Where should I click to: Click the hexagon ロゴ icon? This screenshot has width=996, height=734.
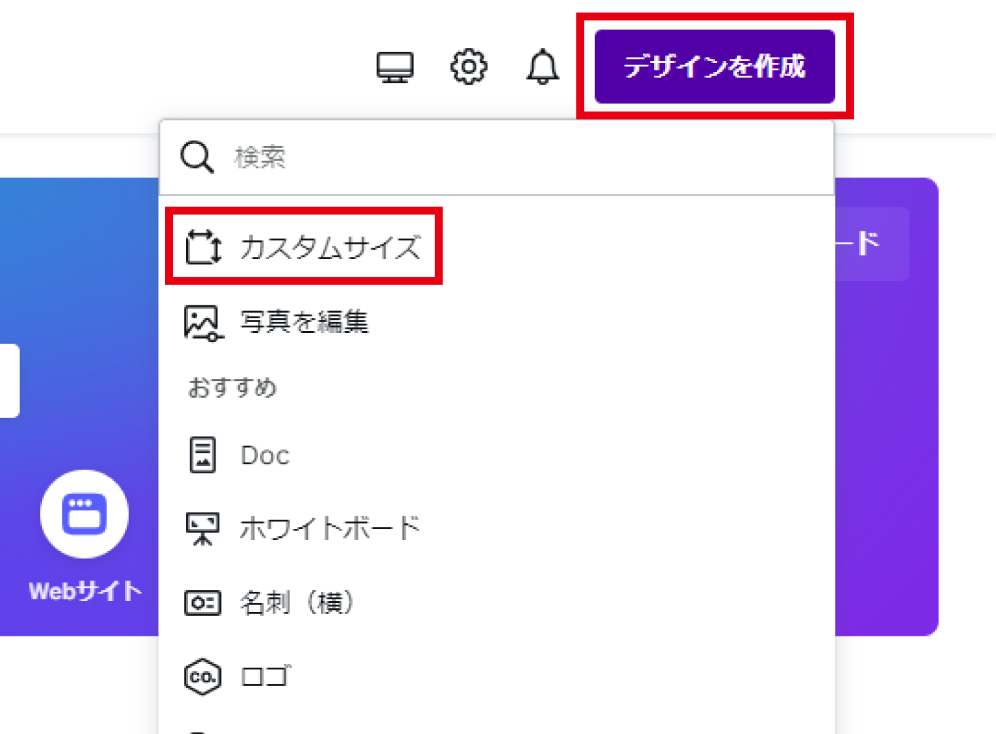[202, 676]
